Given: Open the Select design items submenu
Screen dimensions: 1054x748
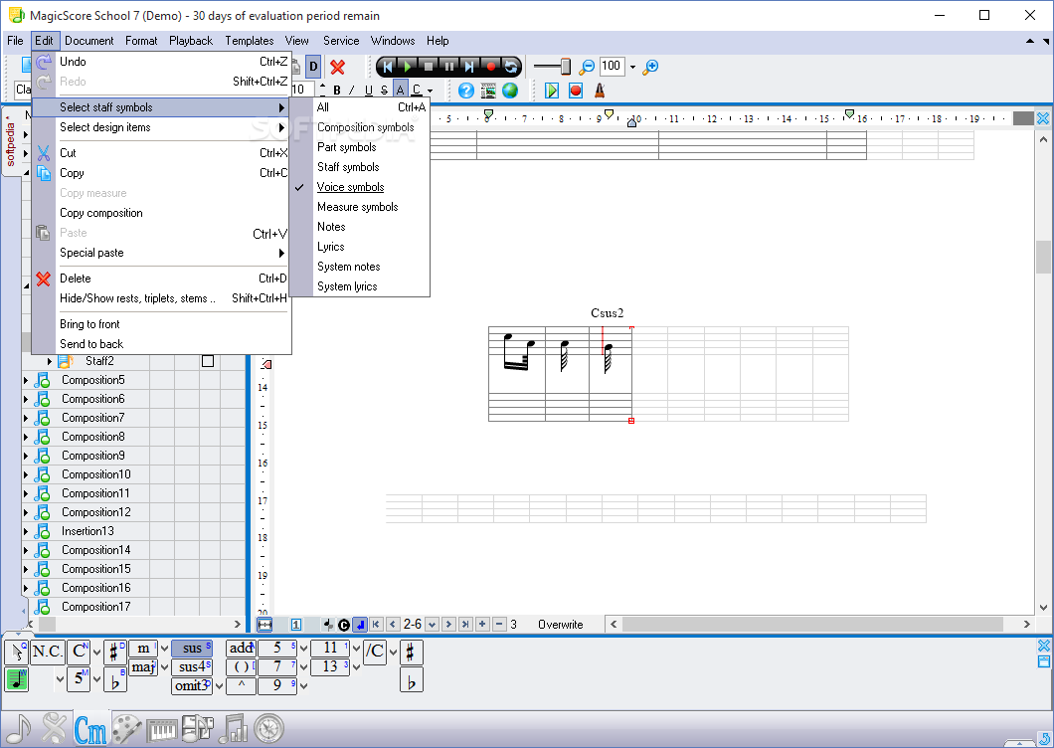Looking at the screenshot, I should 161,127.
